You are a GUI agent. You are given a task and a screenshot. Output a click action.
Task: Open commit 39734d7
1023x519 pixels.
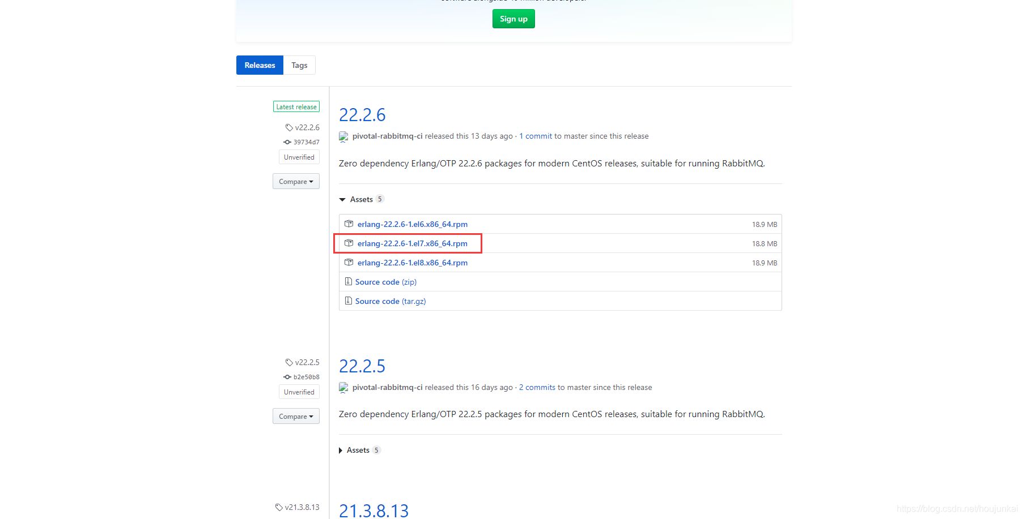coord(307,142)
